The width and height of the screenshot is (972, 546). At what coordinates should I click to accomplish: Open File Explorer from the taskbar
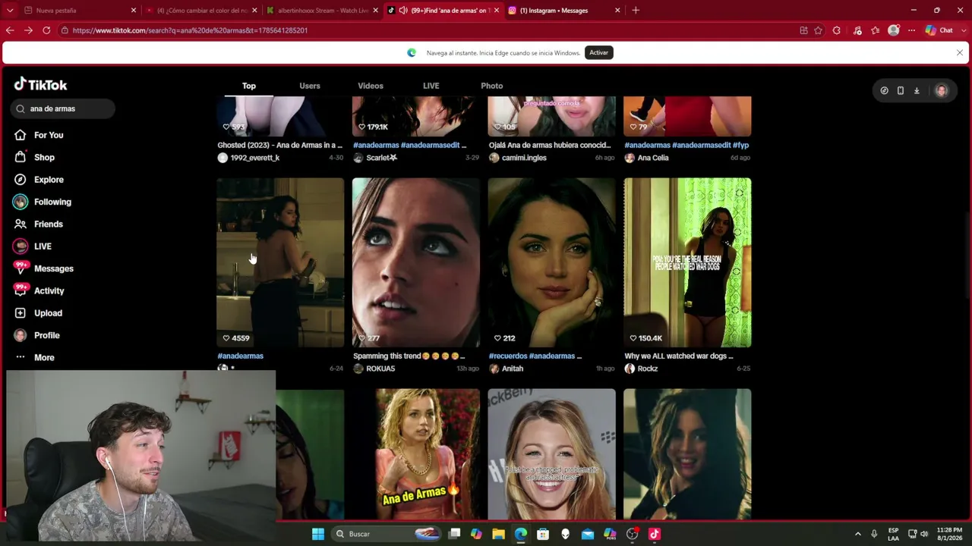[x=498, y=534]
